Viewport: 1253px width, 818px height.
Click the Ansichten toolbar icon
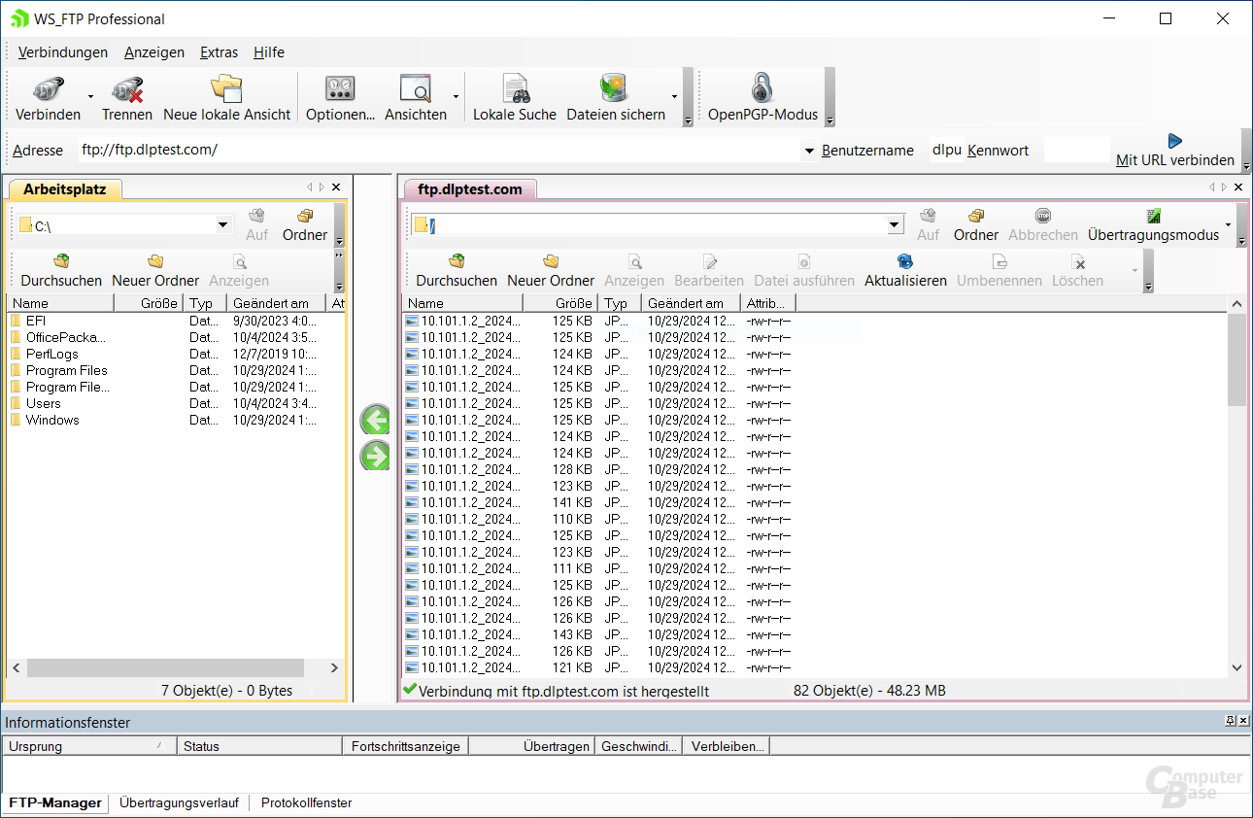[x=416, y=89]
